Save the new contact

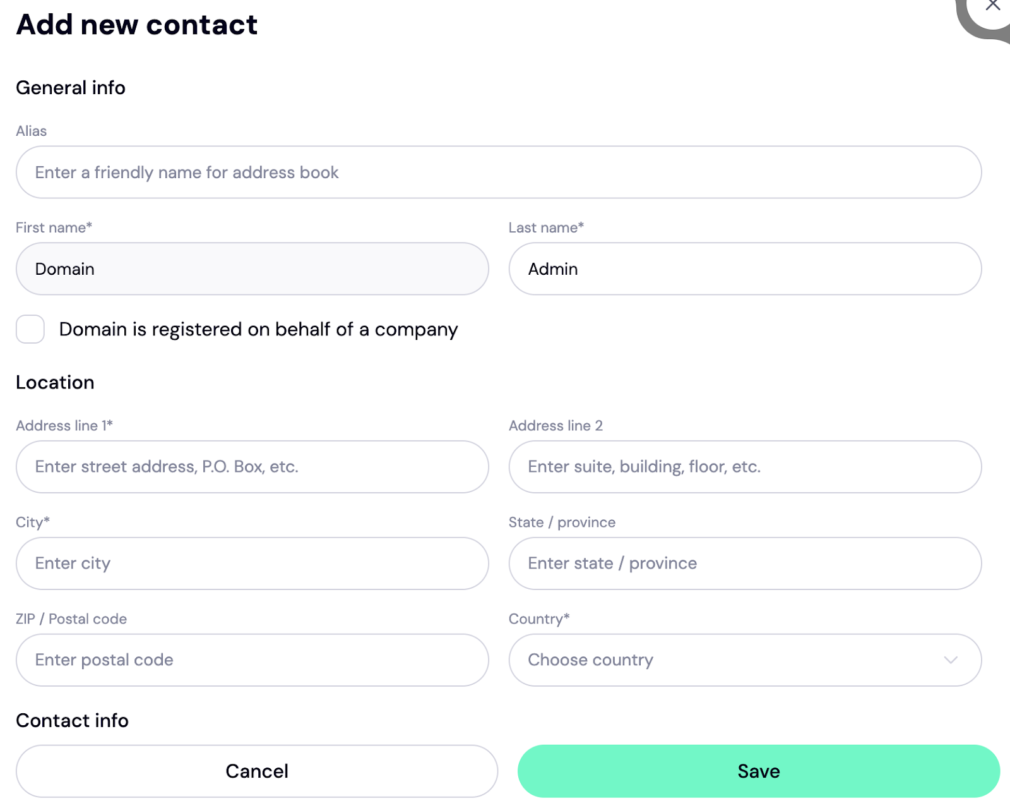point(759,771)
